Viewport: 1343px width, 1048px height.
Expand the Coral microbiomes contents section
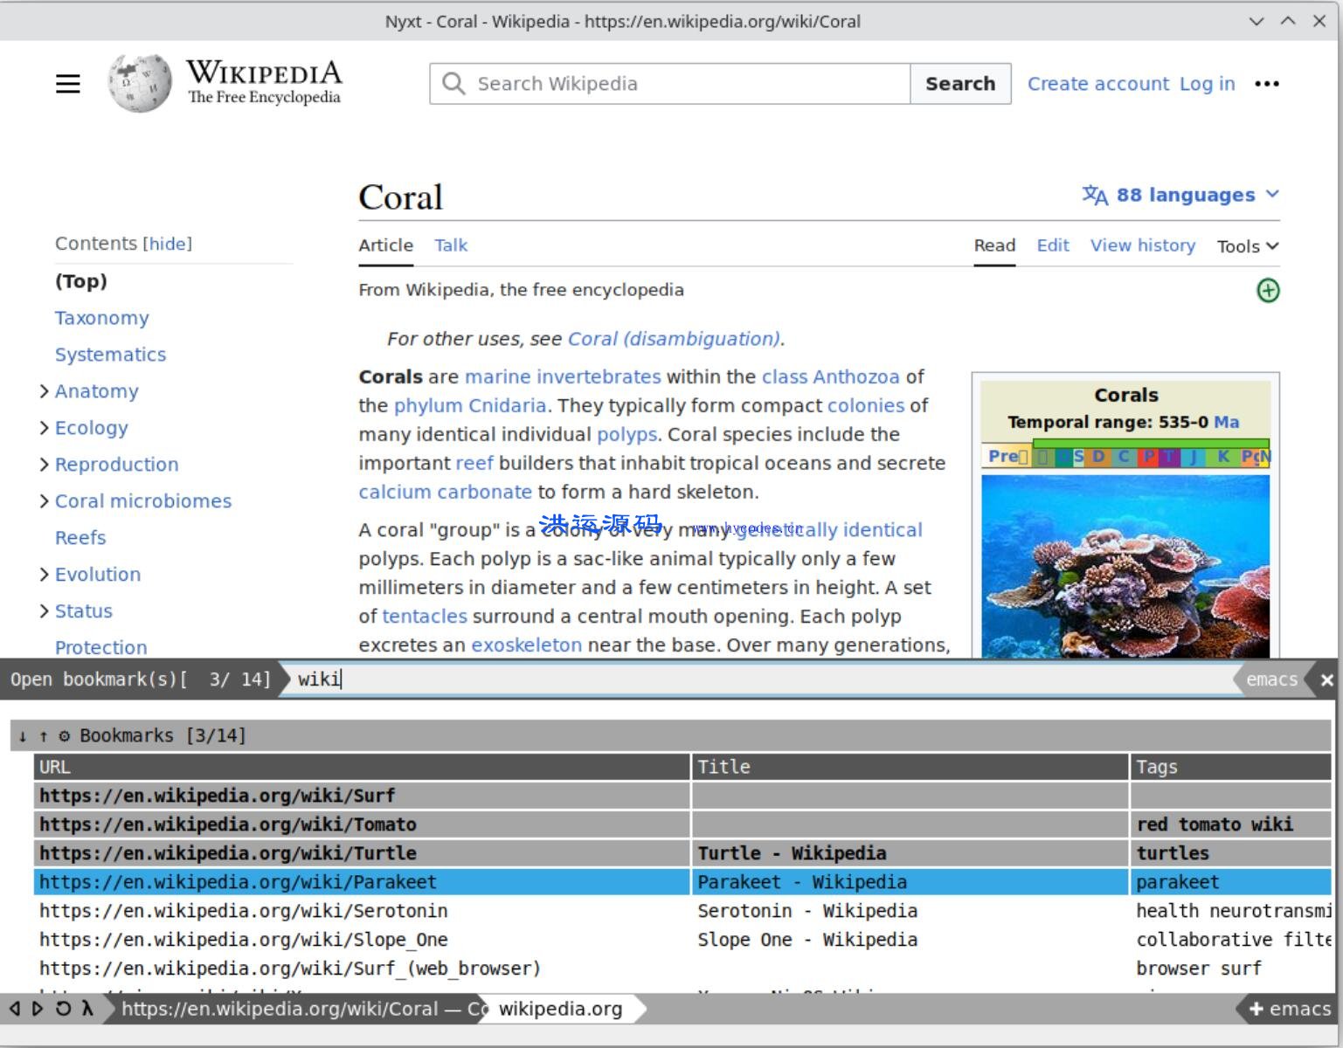click(x=44, y=501)
